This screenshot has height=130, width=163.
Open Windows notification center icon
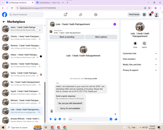[x=159, y=127]
